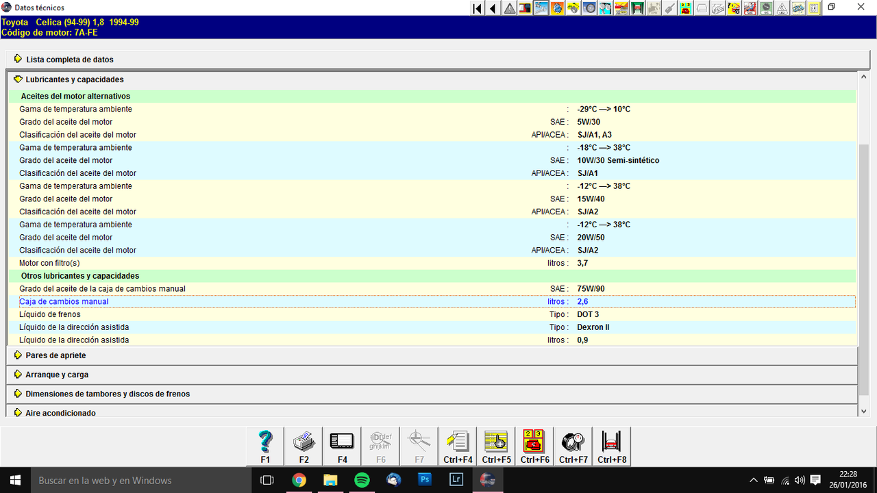The height and width of the screenshot is (493, 877).
Task: Click the Windows search box
Action: click(x=140, y=480)
